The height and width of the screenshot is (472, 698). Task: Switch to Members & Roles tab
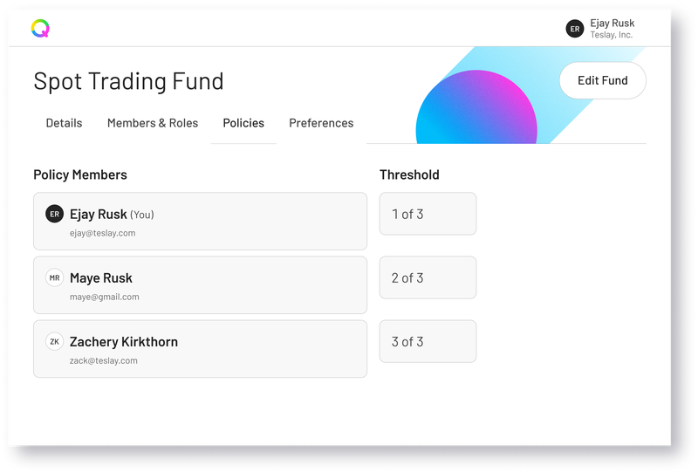pos(153,123)
